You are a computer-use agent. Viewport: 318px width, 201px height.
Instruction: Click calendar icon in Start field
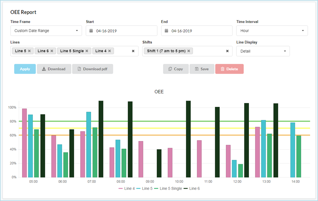pyautogui.click(x=91, y=31)
